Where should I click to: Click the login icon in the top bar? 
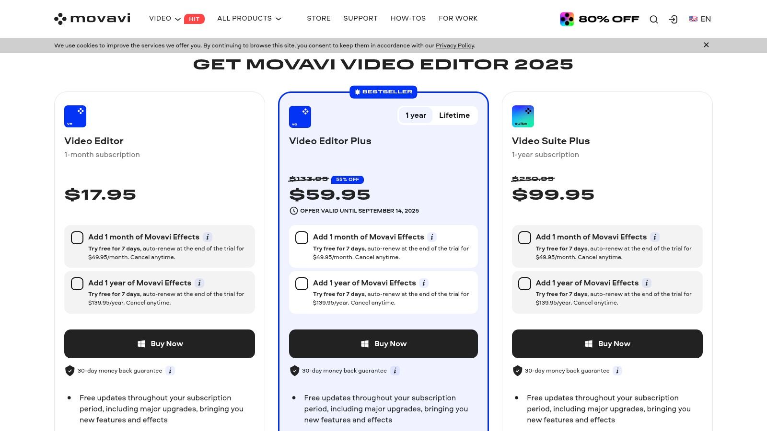673,19
